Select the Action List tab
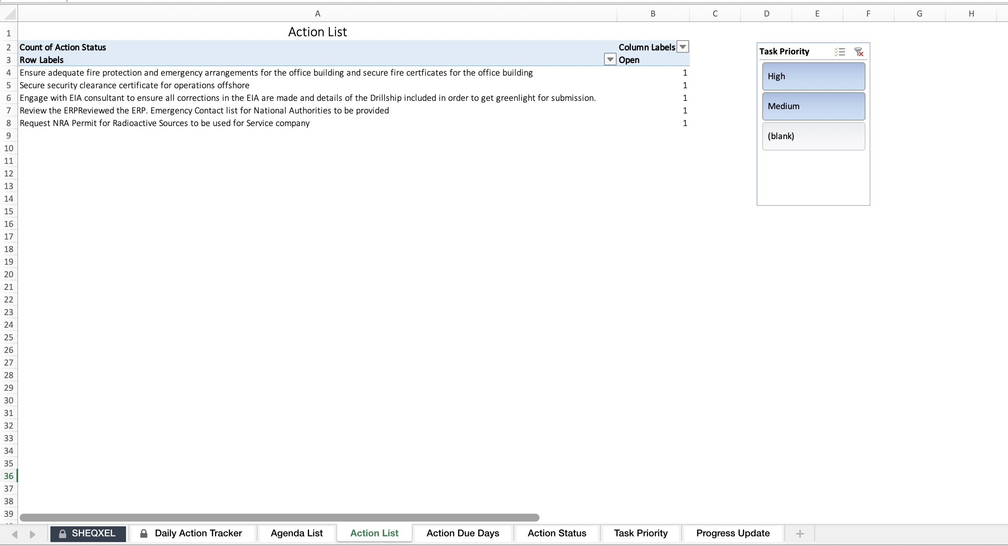Image resolution: width=1008 pixels, height=546 pixels. [374, 533]
